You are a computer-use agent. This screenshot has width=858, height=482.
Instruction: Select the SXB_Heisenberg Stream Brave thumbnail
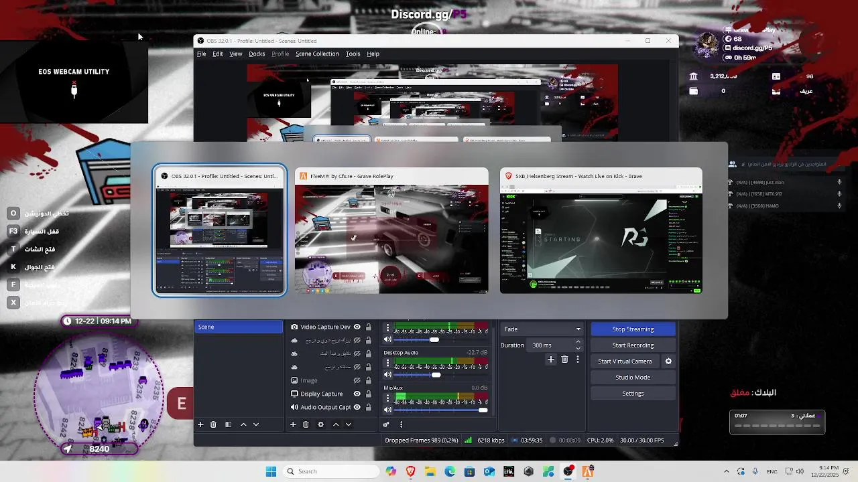pyautogui.click(x=601, y=231)
